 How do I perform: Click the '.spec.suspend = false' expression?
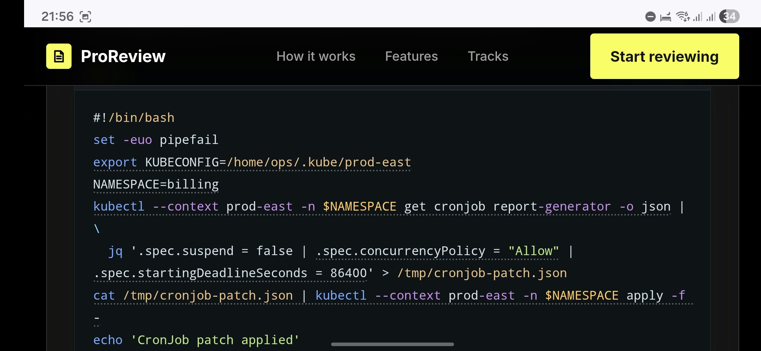pos(215,251)
